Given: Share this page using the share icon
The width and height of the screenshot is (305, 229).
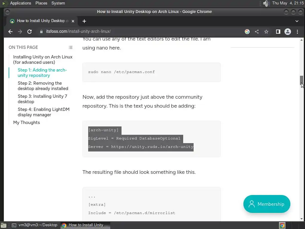Looking at the screenshot, I should click(x=257, y=32).
